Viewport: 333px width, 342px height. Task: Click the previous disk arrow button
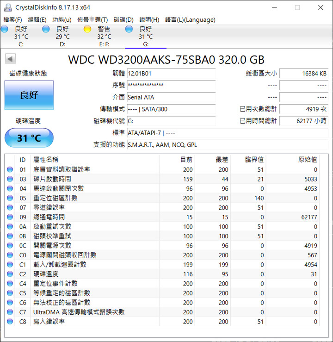pyautogui.click(x=11, y=59)
